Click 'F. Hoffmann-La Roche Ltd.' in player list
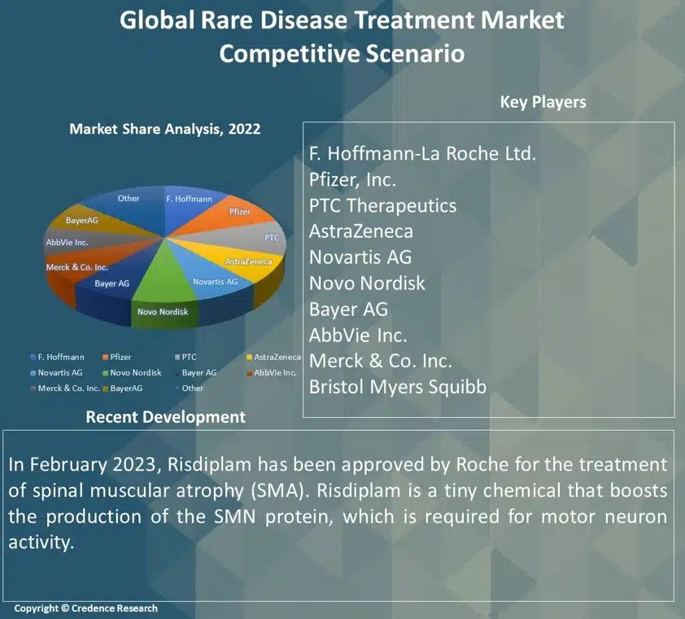Screen dimensions: 685x619 [x=422, y=153]
